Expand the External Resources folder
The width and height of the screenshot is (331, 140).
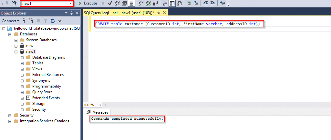pyautogui.click(x=22, y=75)
